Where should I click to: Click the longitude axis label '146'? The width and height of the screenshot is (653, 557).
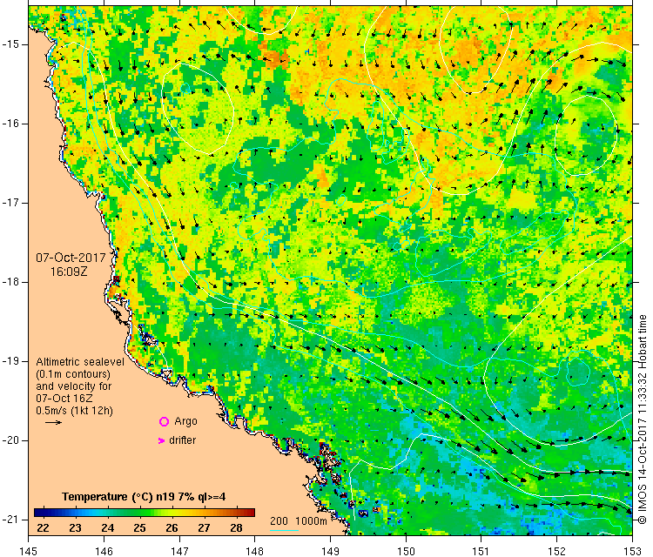[x=104, y=551]
